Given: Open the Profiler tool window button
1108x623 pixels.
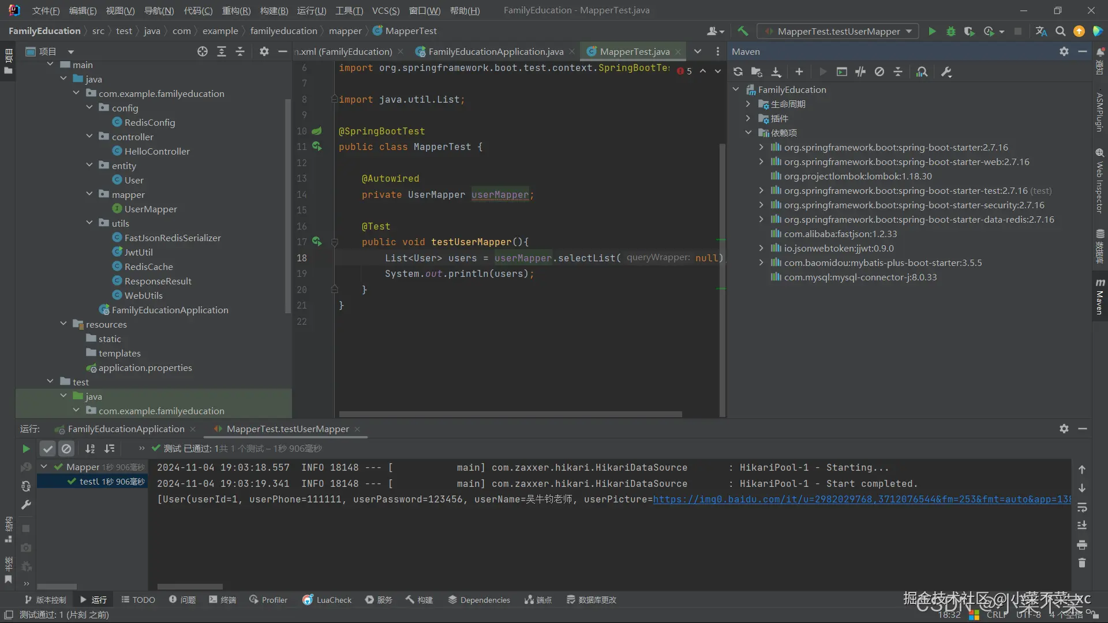Looking at the screenshot, I should (268, 600).
